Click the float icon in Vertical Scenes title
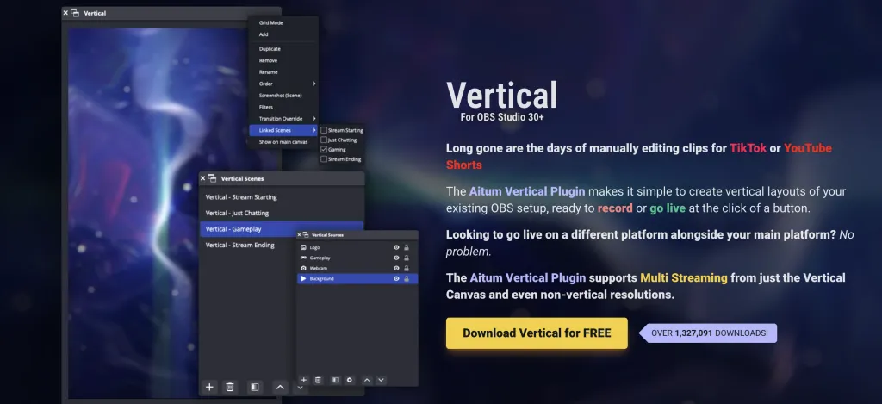Viewport: 882px width, 404px height. coord(212,178)
